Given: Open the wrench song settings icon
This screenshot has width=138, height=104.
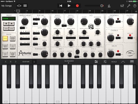Looking at the screenshot, I should tap(129, 6).
